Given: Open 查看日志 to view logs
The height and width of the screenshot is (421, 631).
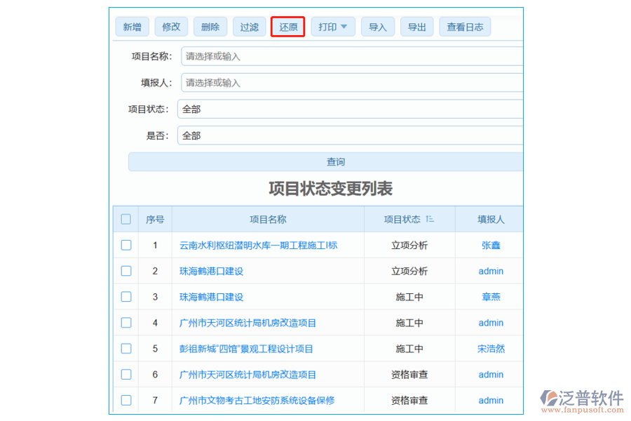Looking at the screenshot, I should coord(464,26).
